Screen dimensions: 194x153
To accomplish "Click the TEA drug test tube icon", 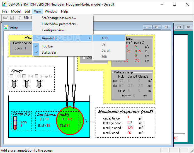I will [27, 84].
